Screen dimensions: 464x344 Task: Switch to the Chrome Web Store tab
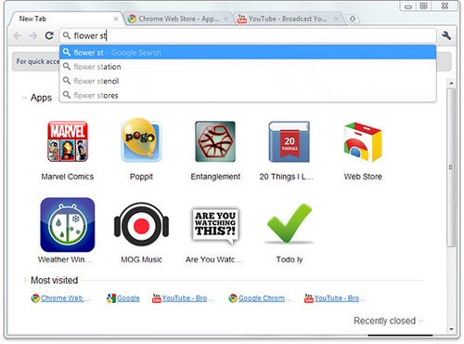point(179,19)
